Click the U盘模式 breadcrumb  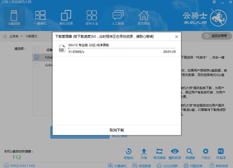(32, 36)
